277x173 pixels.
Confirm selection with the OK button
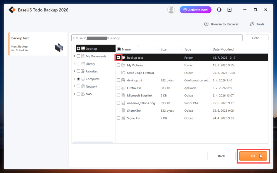pos(253,156)
